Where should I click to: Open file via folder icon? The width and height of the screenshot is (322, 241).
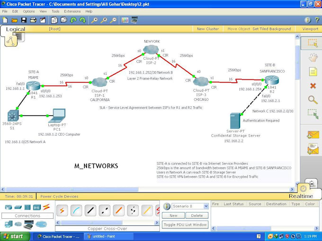(x=14, y=20)
